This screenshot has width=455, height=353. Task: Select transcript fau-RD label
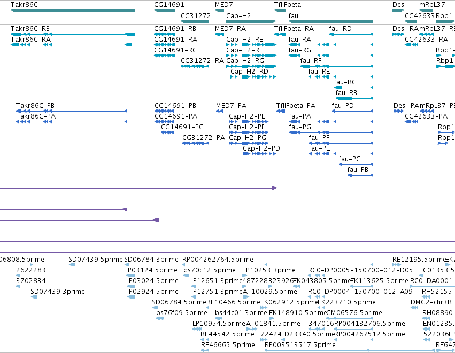tap(341, 29)
